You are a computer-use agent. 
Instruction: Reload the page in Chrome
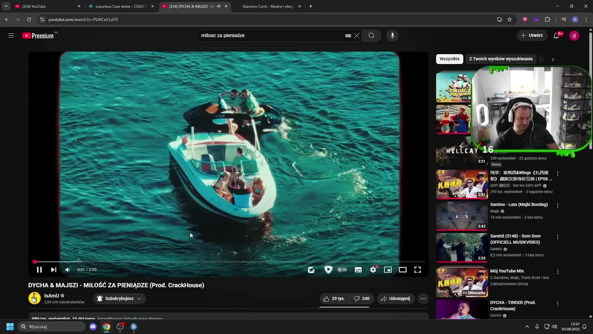[29, 19]
